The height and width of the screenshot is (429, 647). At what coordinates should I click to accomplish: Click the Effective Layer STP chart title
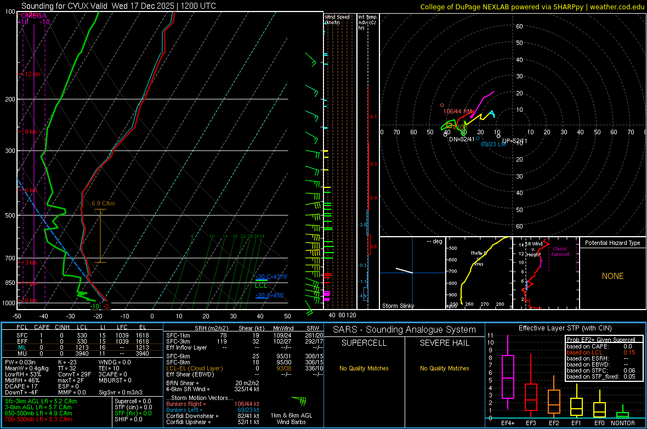pyautogui.click(x=565, y=328)
